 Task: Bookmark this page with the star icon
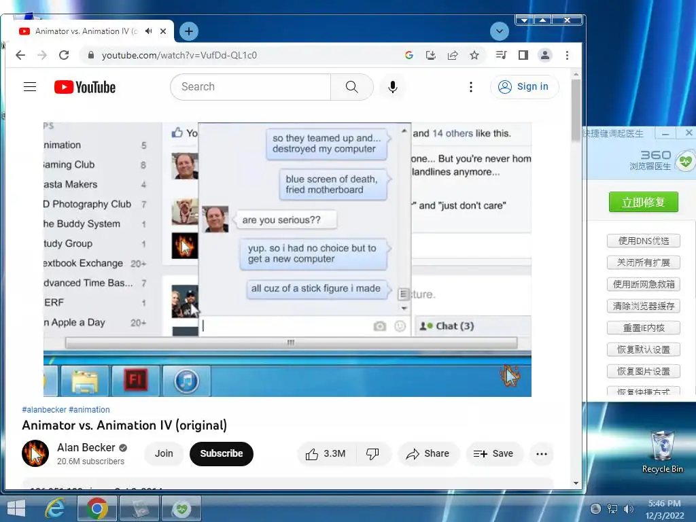474,55
